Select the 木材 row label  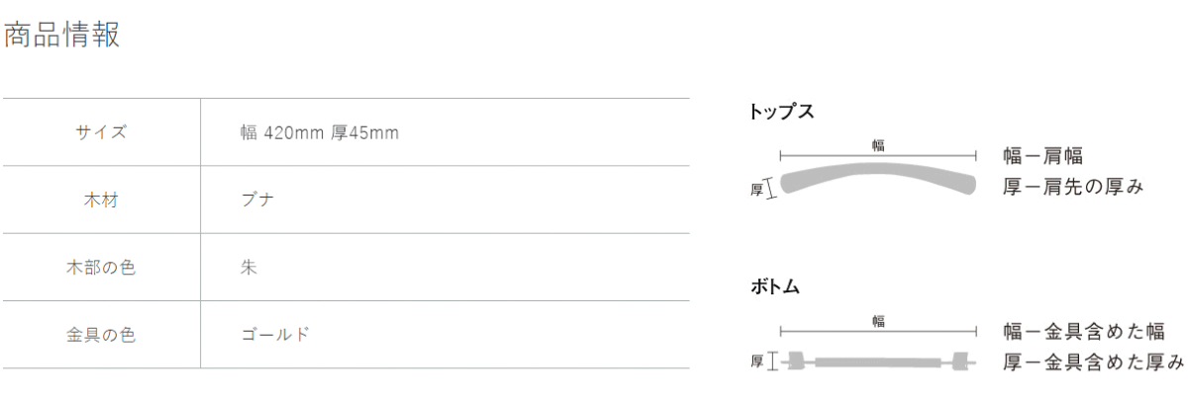click(101, 200)
